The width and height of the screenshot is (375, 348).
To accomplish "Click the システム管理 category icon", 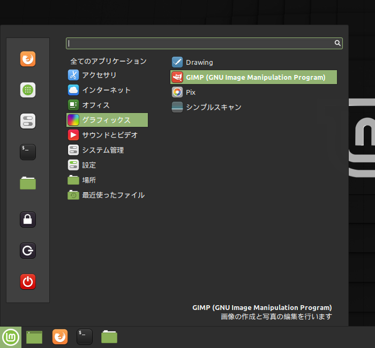I will [73, 150].
